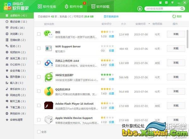Check the Apple Mobile Device Support checkbox

[39, 120]
